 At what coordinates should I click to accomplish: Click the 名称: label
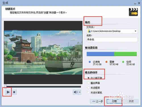[x=89, y=35]
